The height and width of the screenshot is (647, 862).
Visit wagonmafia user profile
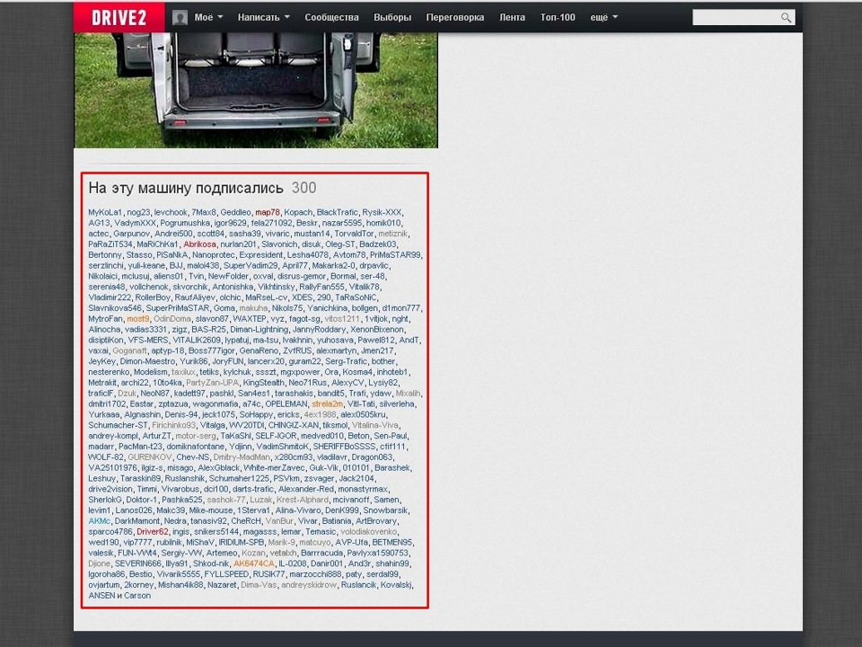(x=215, y=403)
